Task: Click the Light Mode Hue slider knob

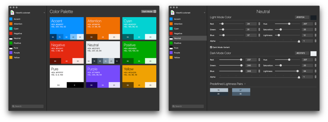Action: (x=289, y=24)
